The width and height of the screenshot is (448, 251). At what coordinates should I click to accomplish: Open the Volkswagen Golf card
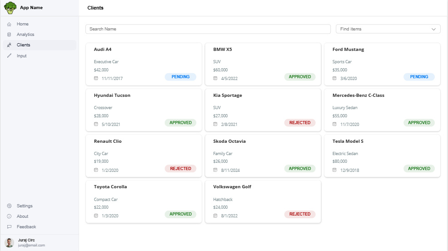263,201
